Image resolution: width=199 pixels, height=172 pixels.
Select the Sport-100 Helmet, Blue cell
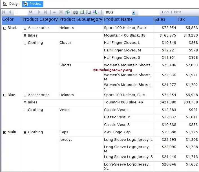[129, 96]
